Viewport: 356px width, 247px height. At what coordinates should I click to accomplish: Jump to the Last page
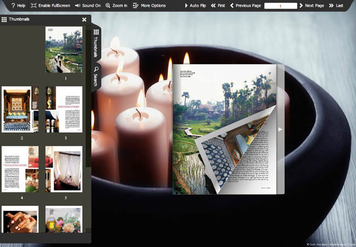coord(336,5)
